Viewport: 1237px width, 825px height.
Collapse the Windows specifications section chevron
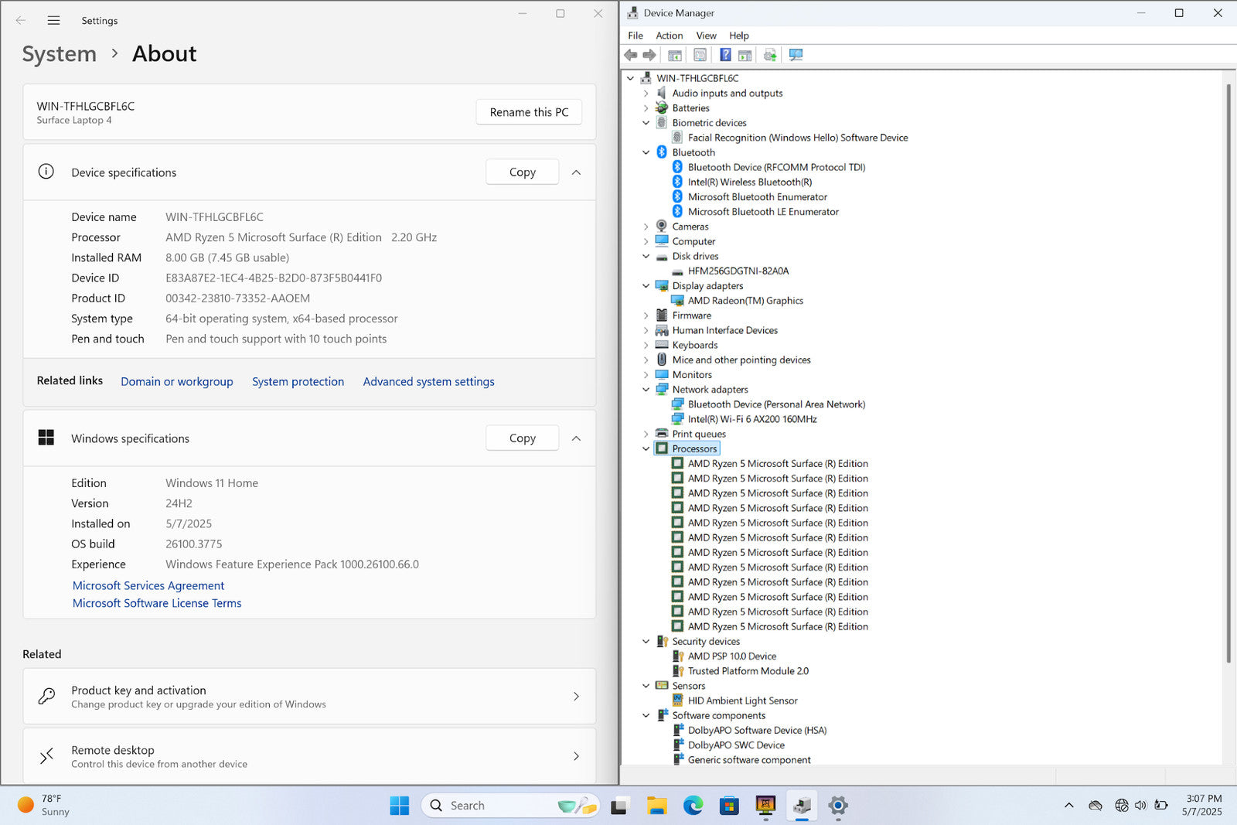coord(576,438)
